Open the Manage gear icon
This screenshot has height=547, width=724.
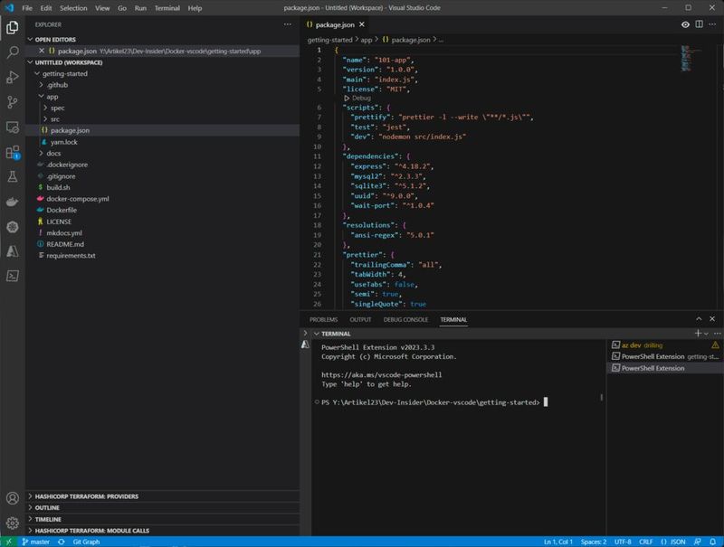coord(13,523)
